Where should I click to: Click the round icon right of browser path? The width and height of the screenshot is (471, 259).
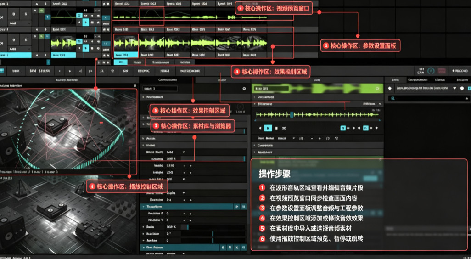pyautogui.click(x=462, y=89)
